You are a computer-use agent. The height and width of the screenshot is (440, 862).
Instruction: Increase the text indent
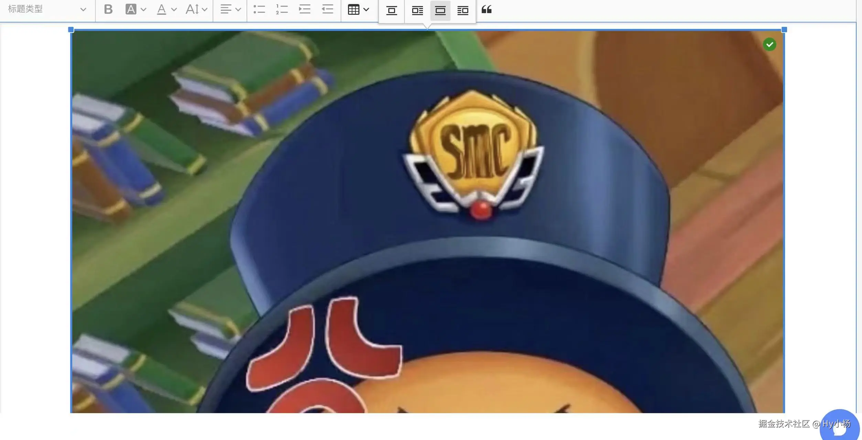[x=304, y=9]
